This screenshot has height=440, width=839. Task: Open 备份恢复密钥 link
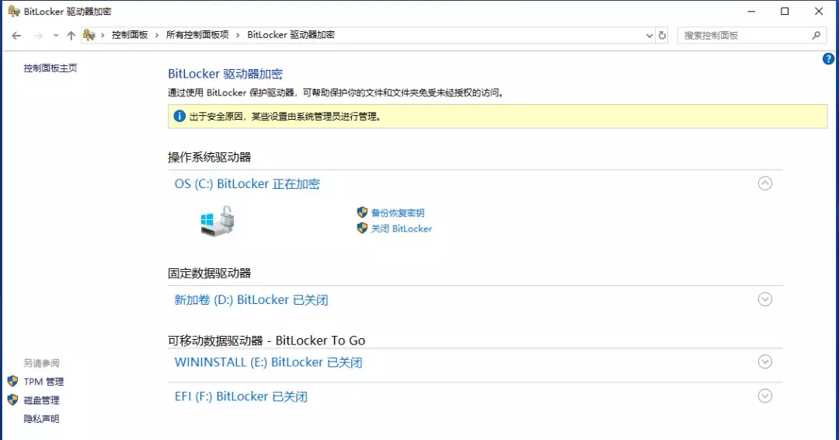pyautogui.click(x=398, y=212)
